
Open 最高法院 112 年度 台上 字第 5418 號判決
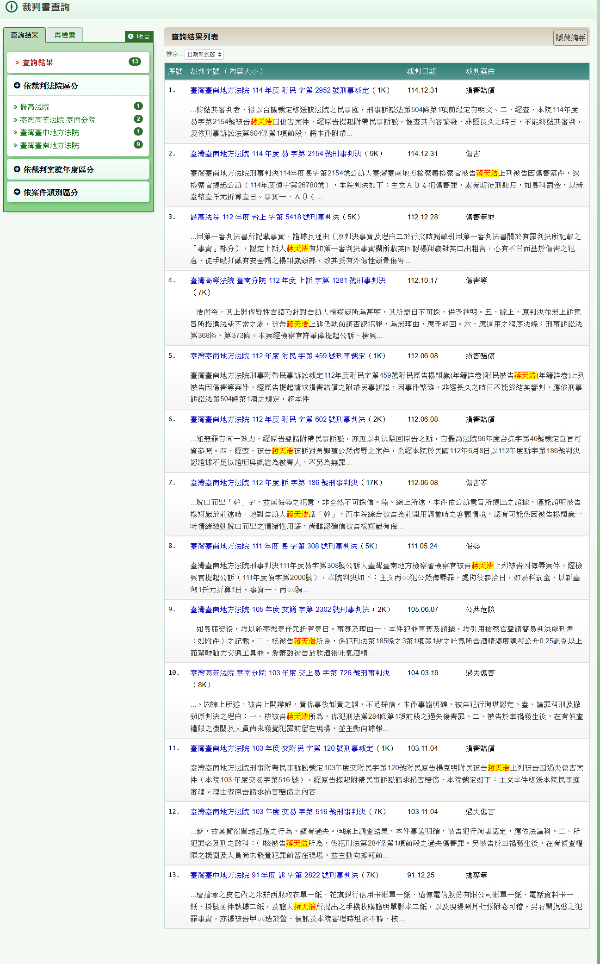265,217
